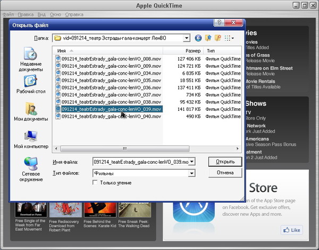
Task: Click the Открыть button
Action: 225,162
